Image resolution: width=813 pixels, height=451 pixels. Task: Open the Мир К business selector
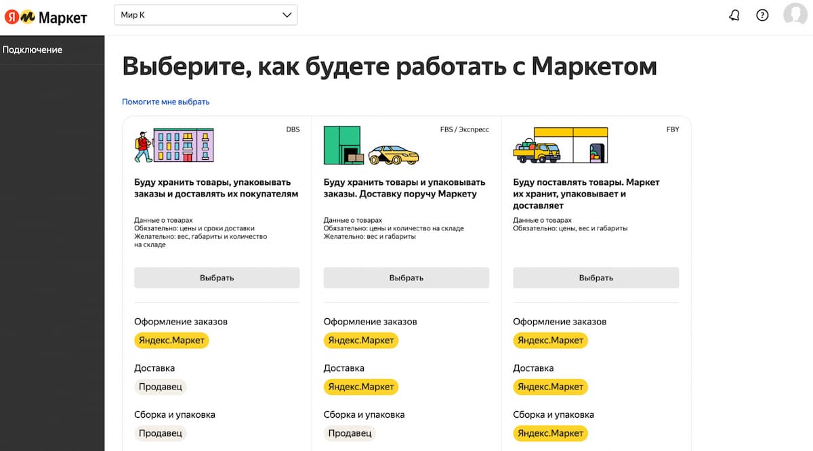(190, 14)
